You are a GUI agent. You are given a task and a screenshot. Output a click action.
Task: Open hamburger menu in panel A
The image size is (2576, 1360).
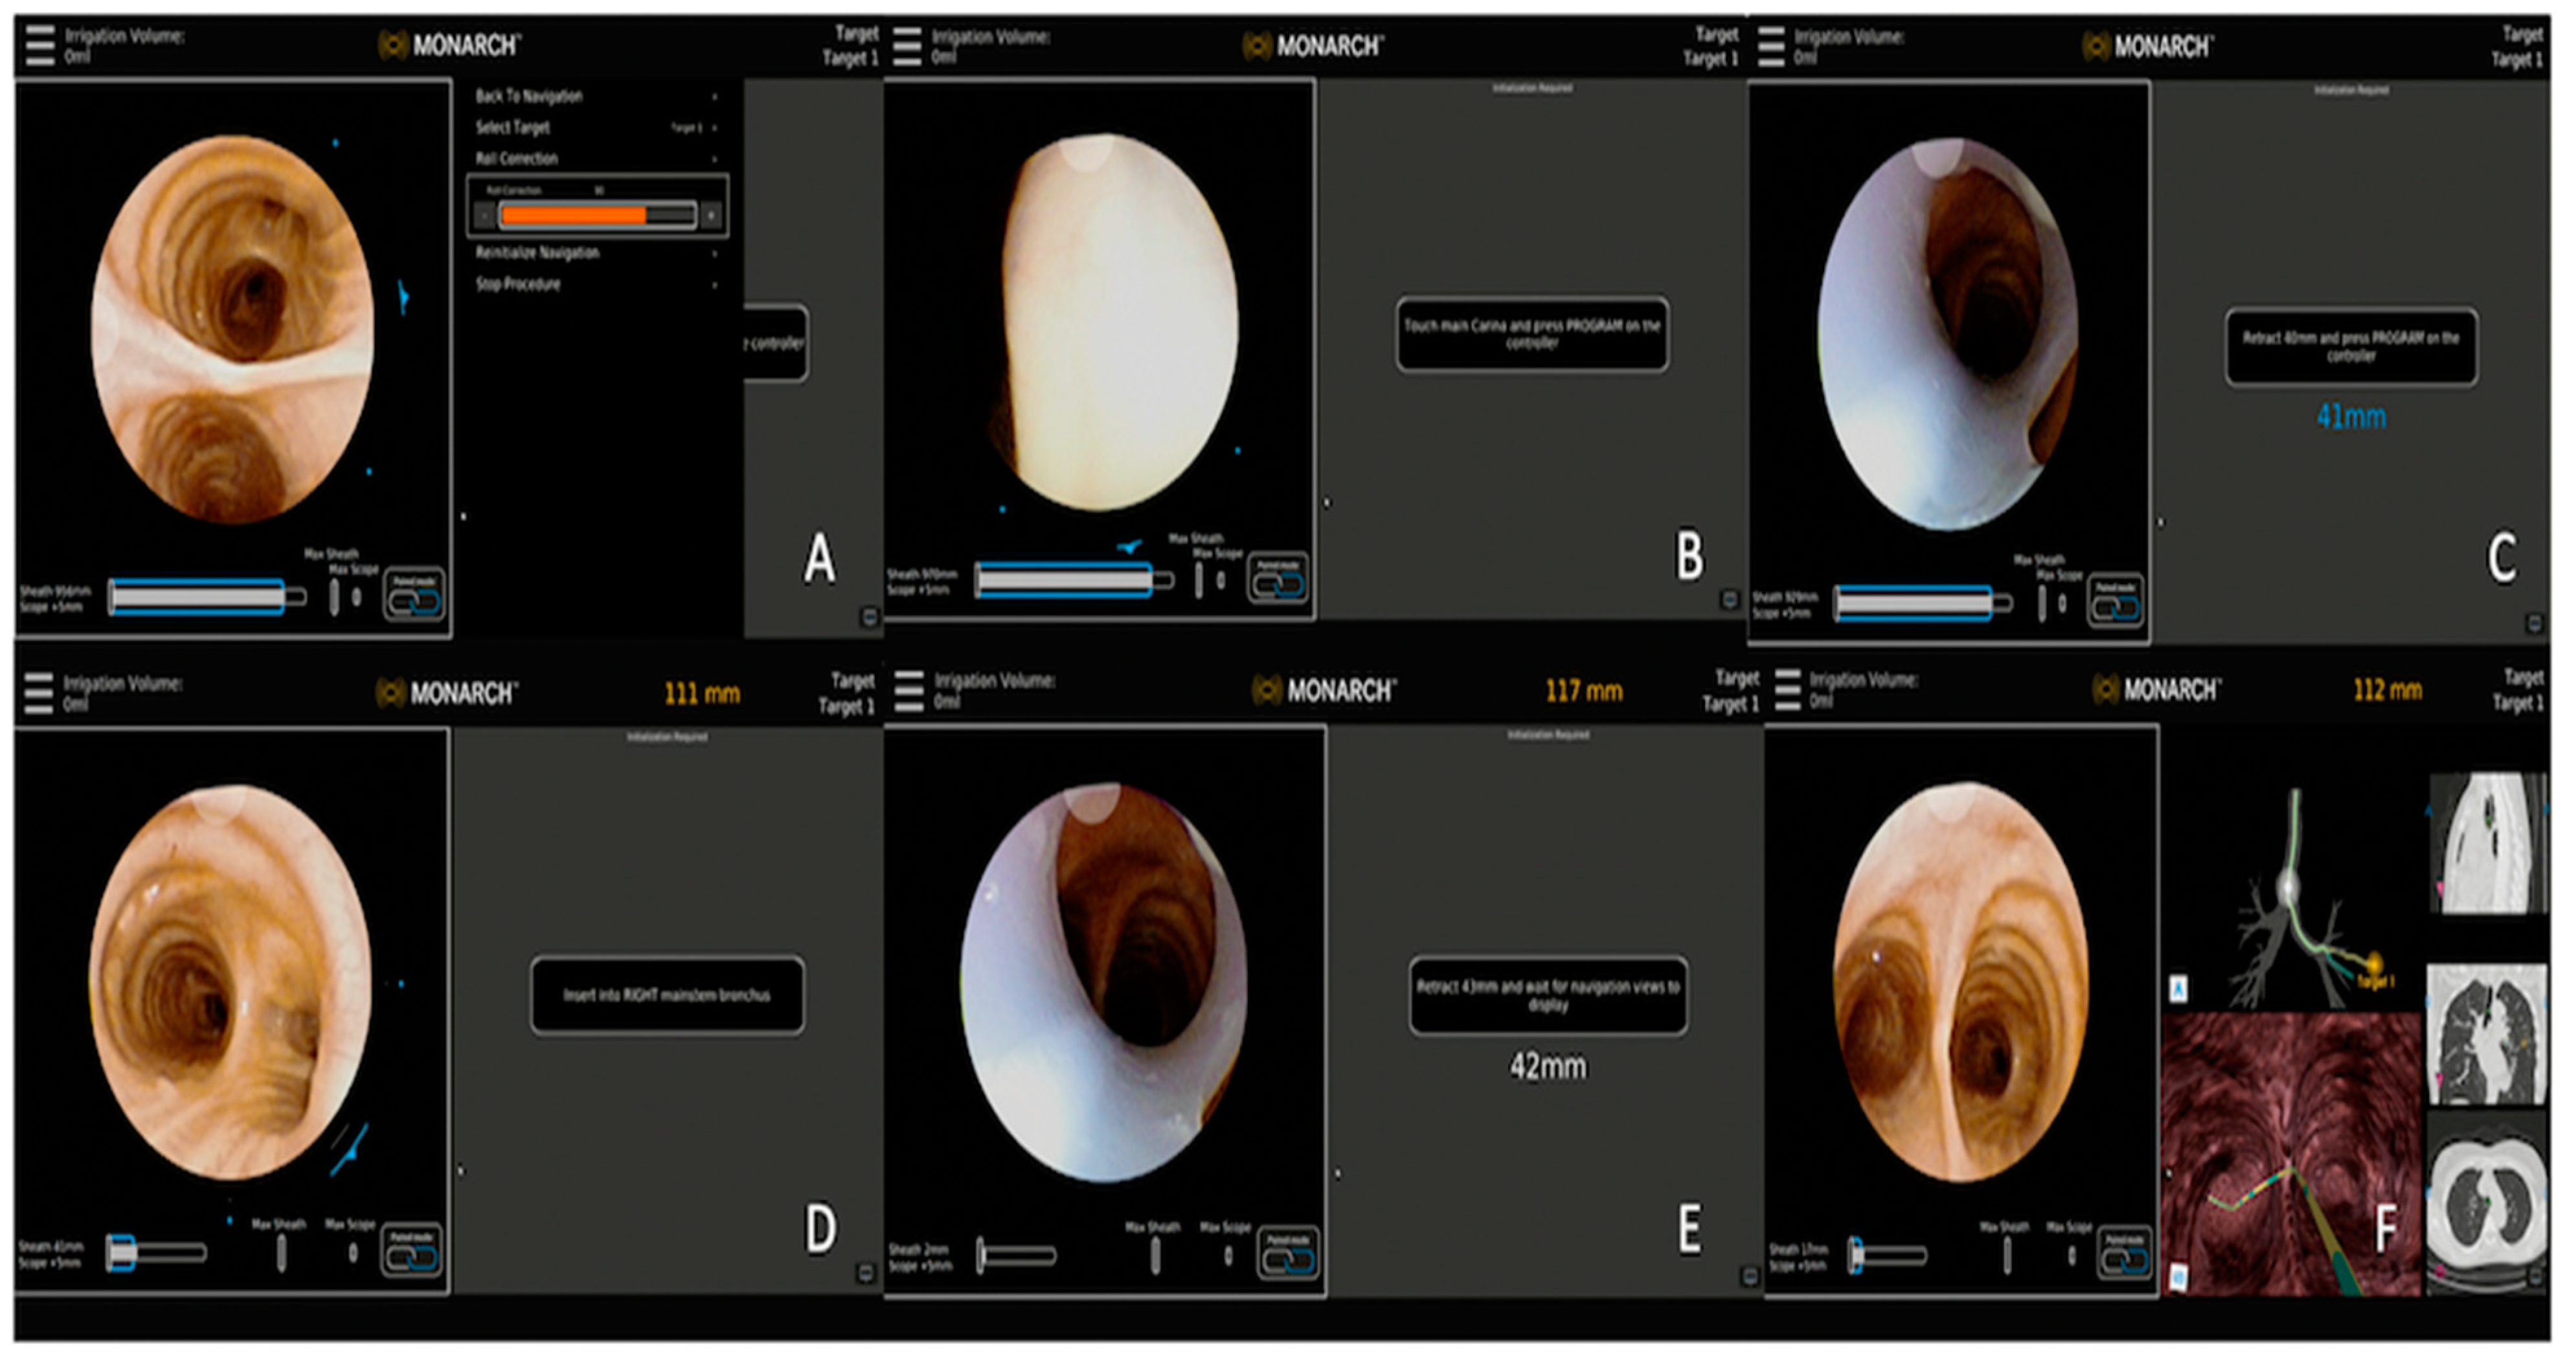[x=40, y=46]
